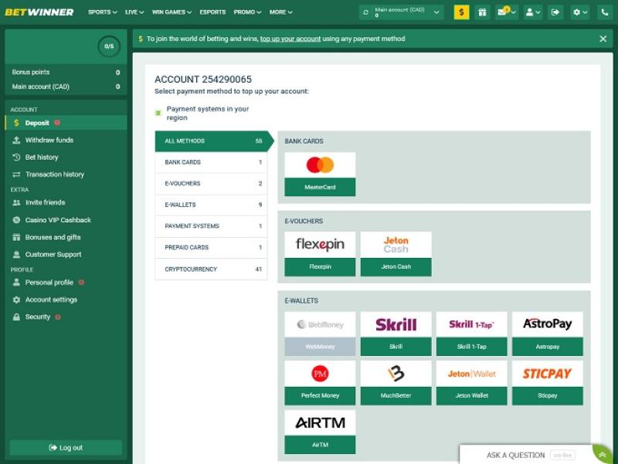Choose Skrill e-wallet payment method
Image resolution: width=618 pixels, height=464 pixels.
coord(396,334)
